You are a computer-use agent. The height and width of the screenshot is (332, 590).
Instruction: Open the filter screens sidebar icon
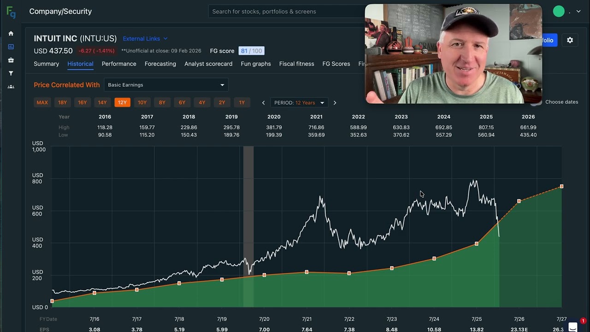point(11,73)
